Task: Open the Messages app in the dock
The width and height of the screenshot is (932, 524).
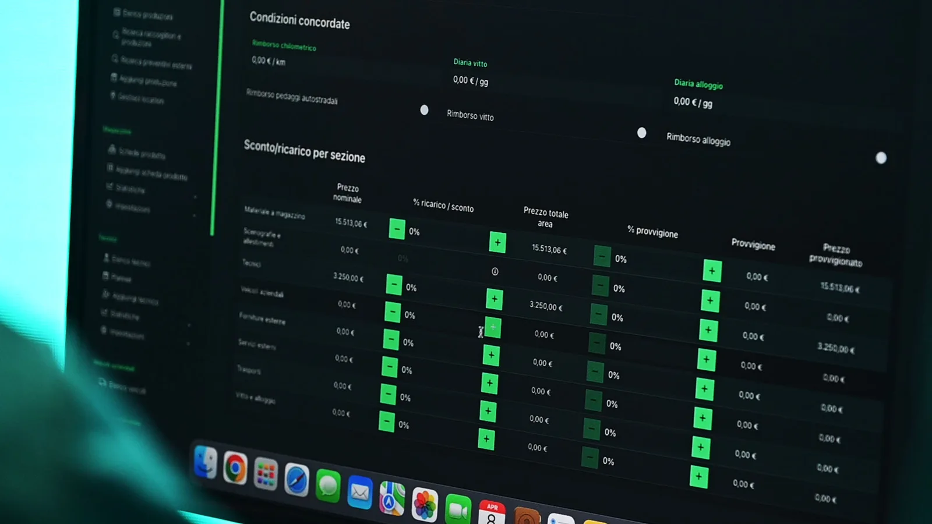Action: click(x=328, y=486)
